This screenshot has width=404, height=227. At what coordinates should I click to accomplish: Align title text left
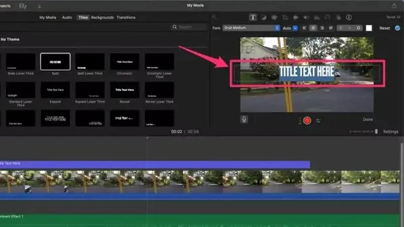coord(305,28)
